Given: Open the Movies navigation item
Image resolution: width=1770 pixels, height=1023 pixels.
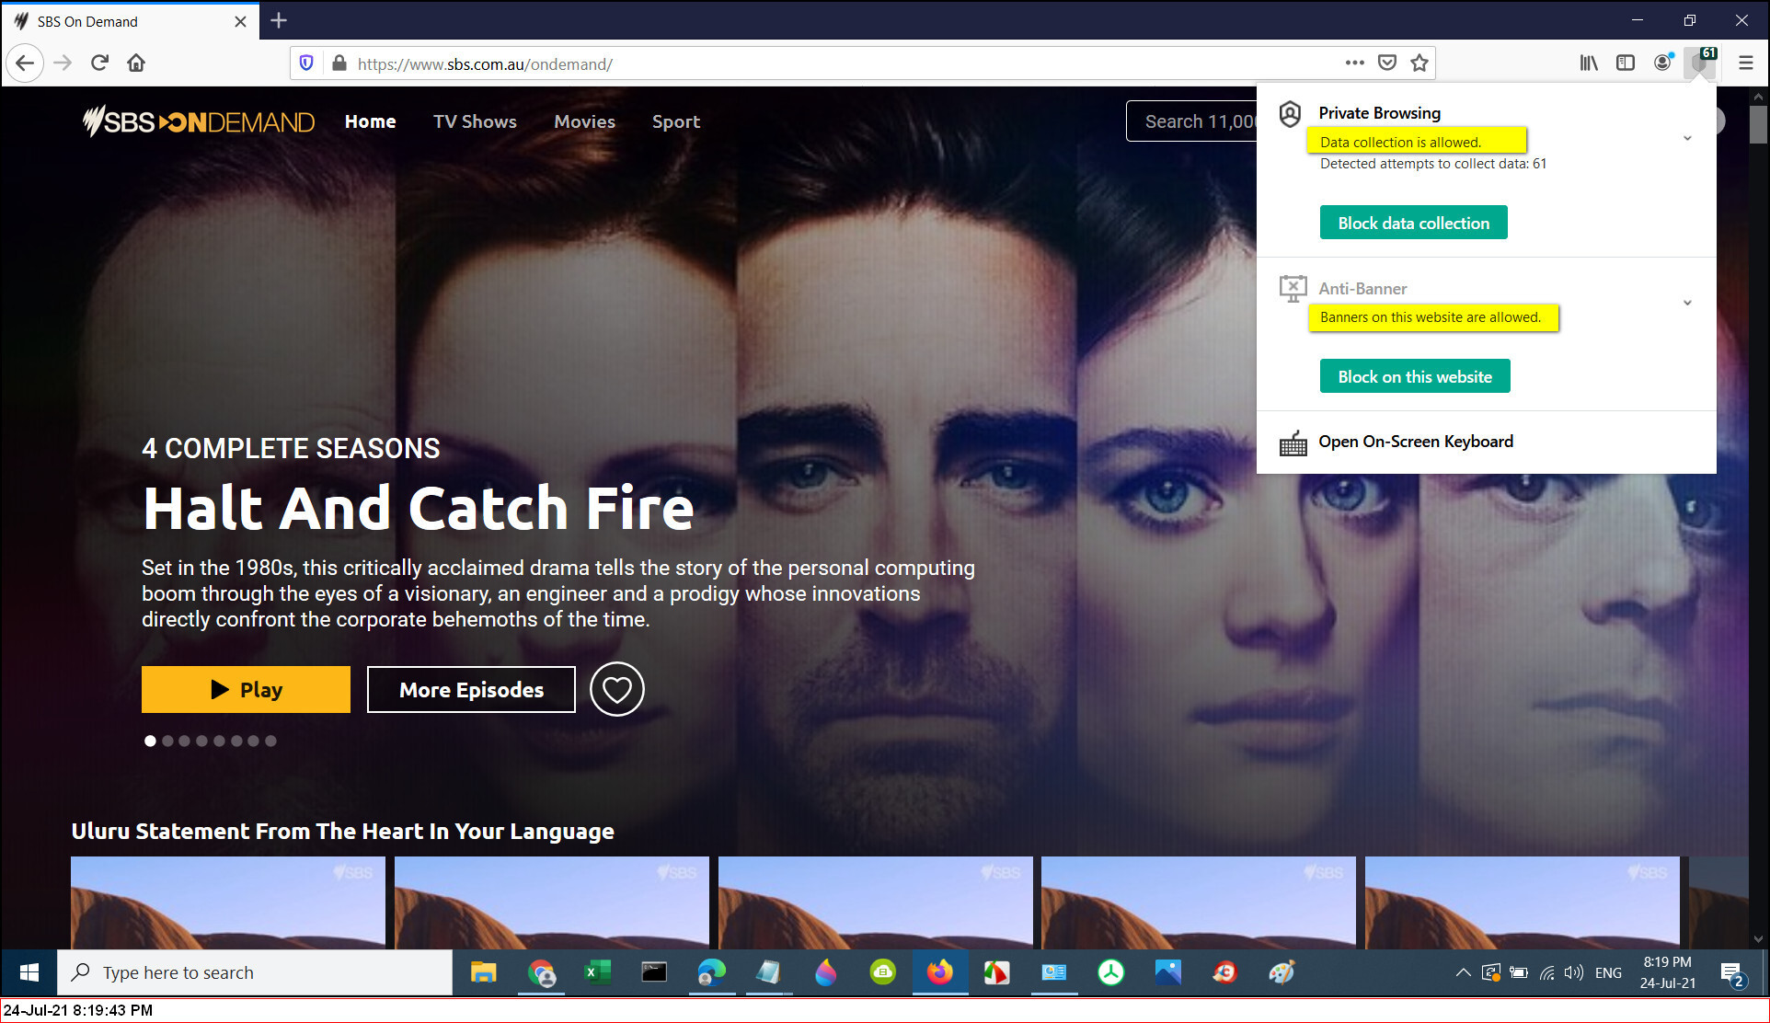Looking at the screenshot, I should tap(584, 121).
